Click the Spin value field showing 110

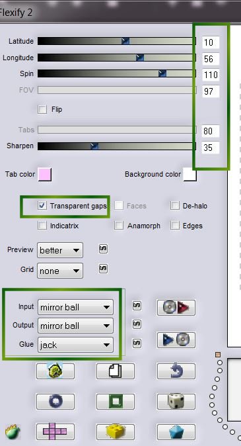[211, 75]
